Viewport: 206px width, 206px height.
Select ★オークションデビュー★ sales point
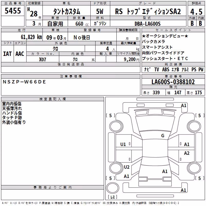(165, 36)
